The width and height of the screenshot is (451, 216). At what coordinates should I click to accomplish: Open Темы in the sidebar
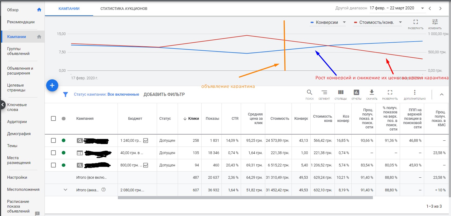click(12, 146)
